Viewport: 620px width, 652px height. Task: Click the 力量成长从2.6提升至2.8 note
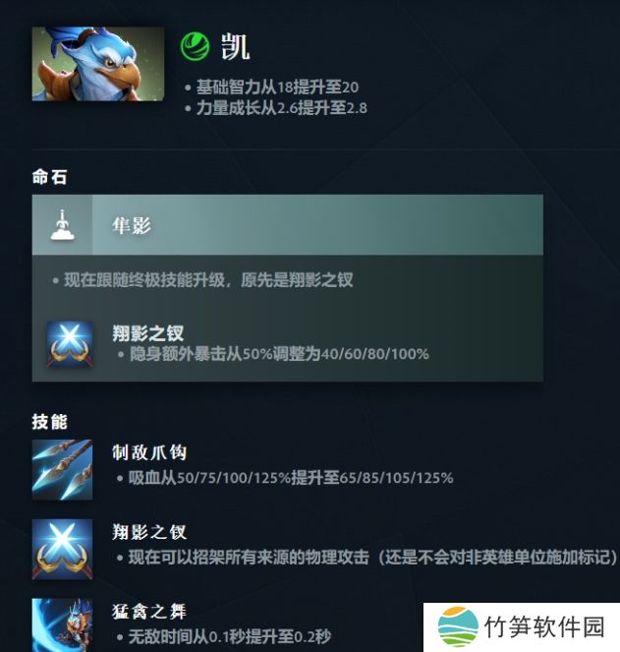pyautogui.click(x=281, y=108)
